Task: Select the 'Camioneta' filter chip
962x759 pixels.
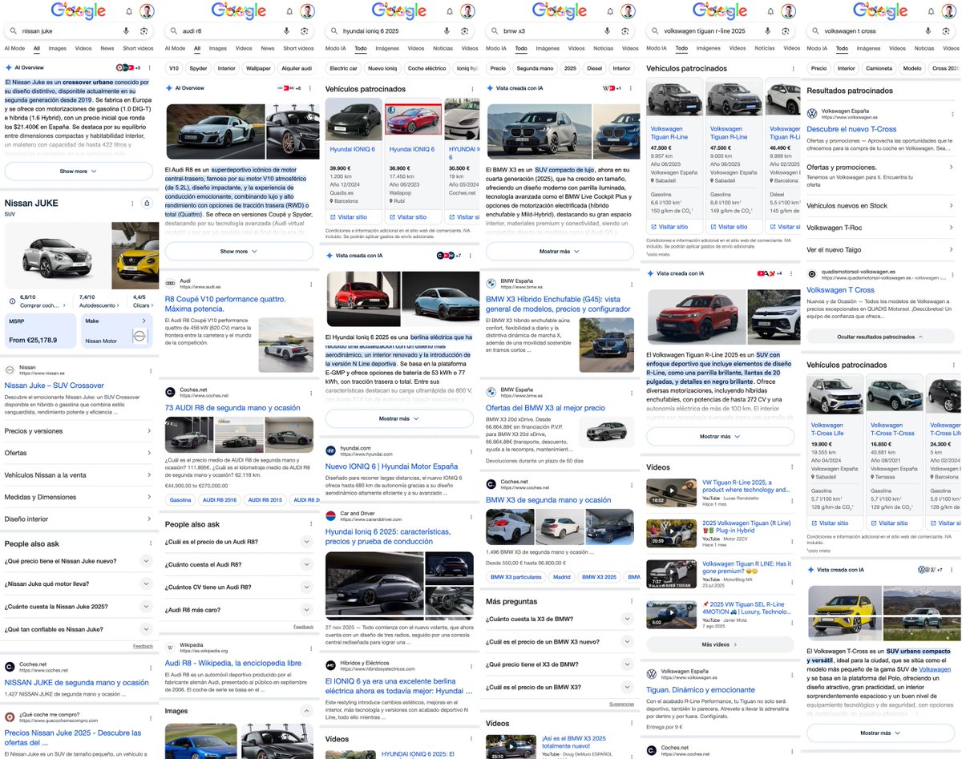Action: (x=879, y=68)
